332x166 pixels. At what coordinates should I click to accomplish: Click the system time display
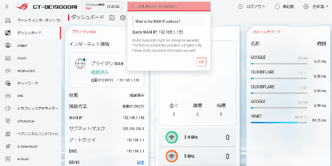[x=103, y=7]
